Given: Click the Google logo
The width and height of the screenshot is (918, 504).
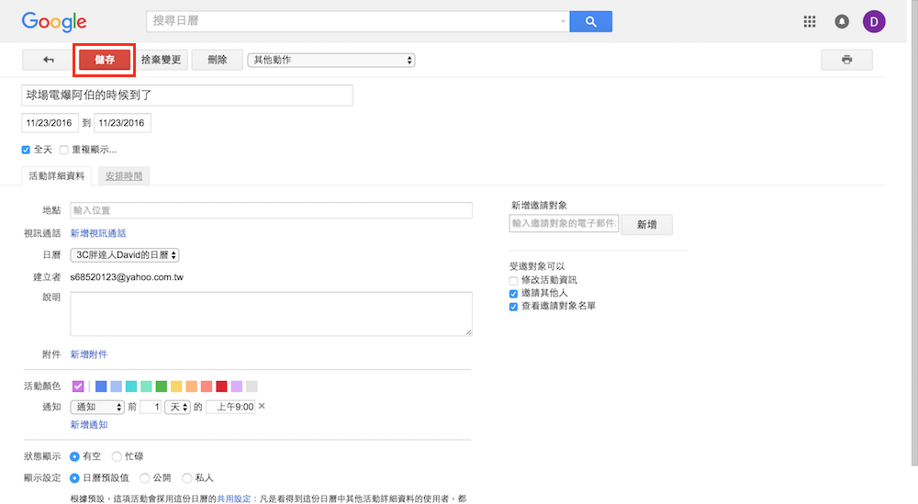Looking at the screenshot, I should tap(54, 21).
